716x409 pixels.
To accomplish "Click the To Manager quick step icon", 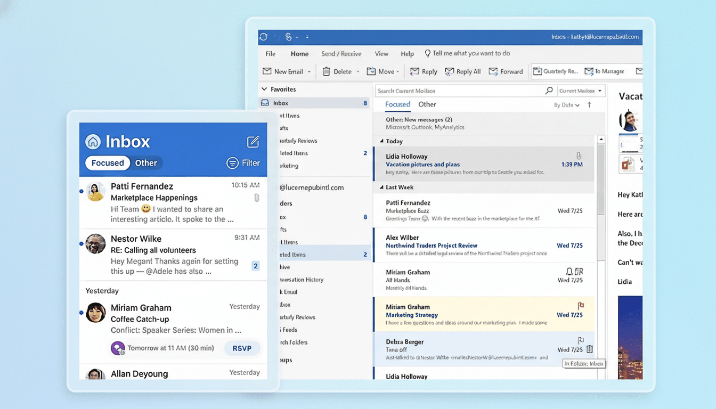I will [589, 71].
